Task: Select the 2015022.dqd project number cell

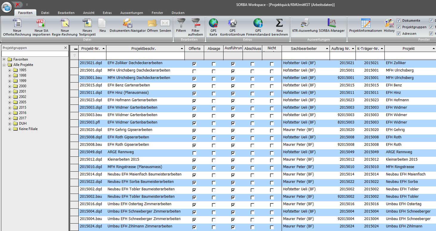Action: coord(92,182)
